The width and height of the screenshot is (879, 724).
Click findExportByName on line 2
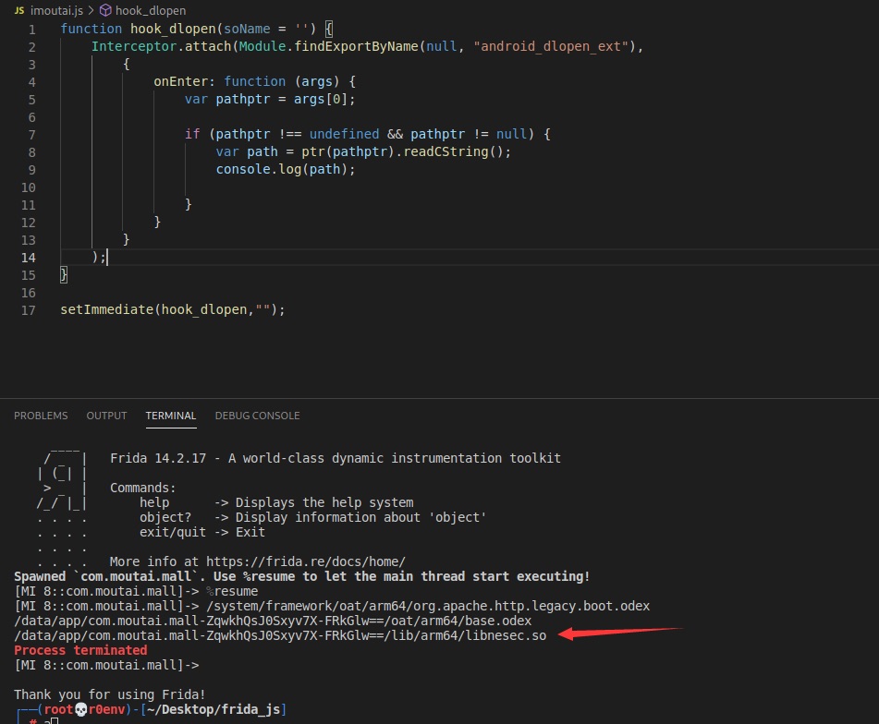(x=356, y=46)
